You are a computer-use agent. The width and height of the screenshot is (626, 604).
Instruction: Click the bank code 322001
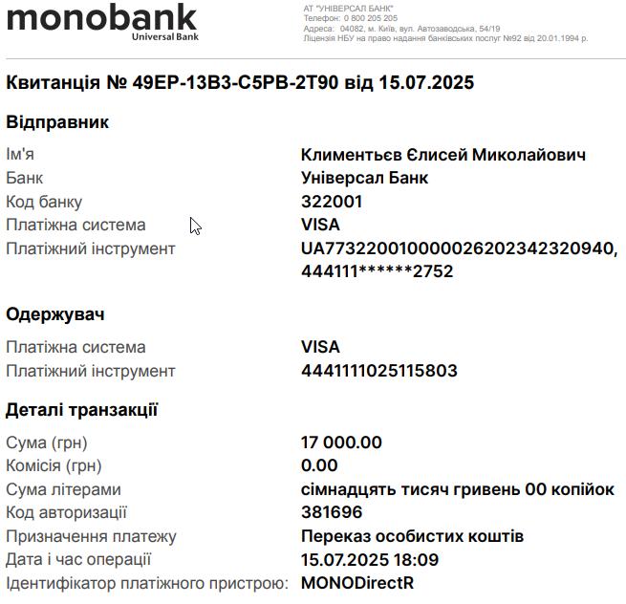pos(332,202)
